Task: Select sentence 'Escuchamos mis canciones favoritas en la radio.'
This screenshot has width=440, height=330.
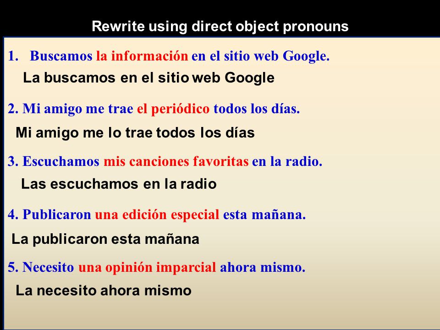Action: 172,161
